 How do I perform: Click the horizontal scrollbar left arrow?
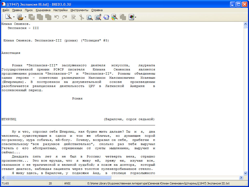click(3, 177)
